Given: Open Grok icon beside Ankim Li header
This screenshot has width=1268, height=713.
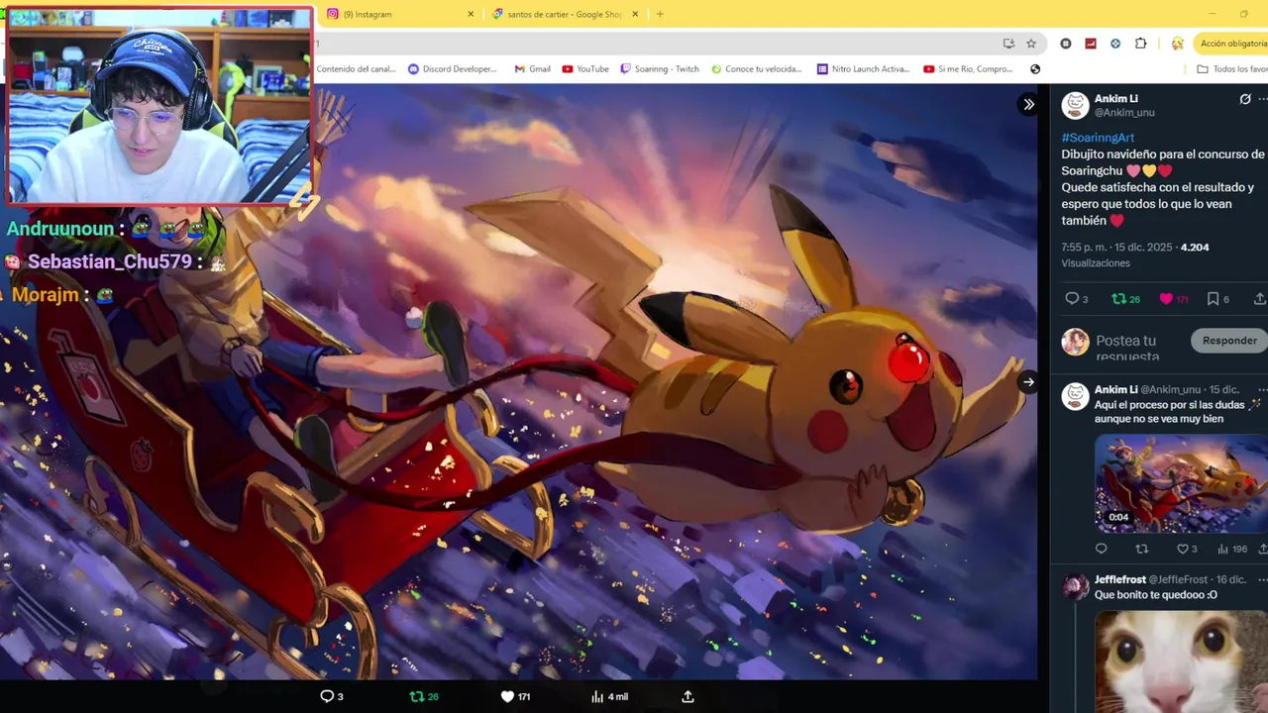Looking at the screenshot, I should coord(1245,99).
